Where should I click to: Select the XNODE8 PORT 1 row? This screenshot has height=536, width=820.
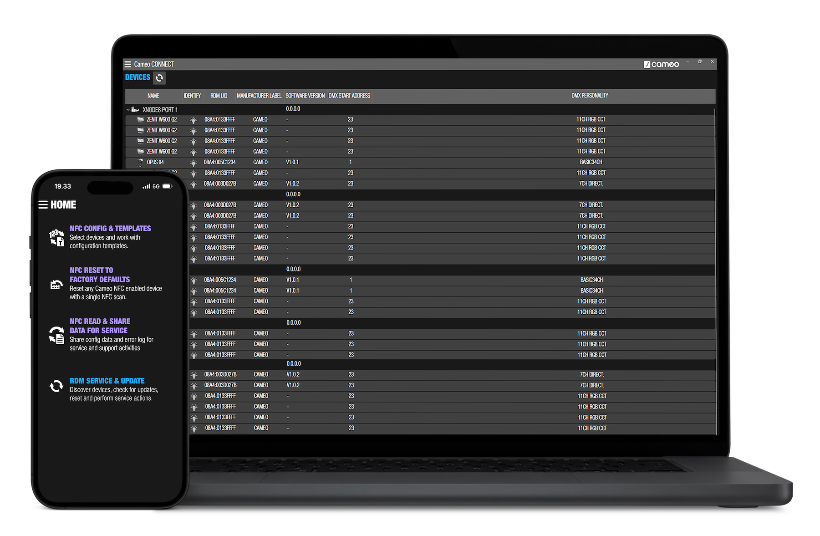(420, 109)
